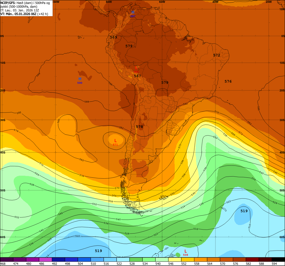Click the 60W longitude label
This screenshot has width=285, height=266.
pyautogui.click(x=162, y=2)
